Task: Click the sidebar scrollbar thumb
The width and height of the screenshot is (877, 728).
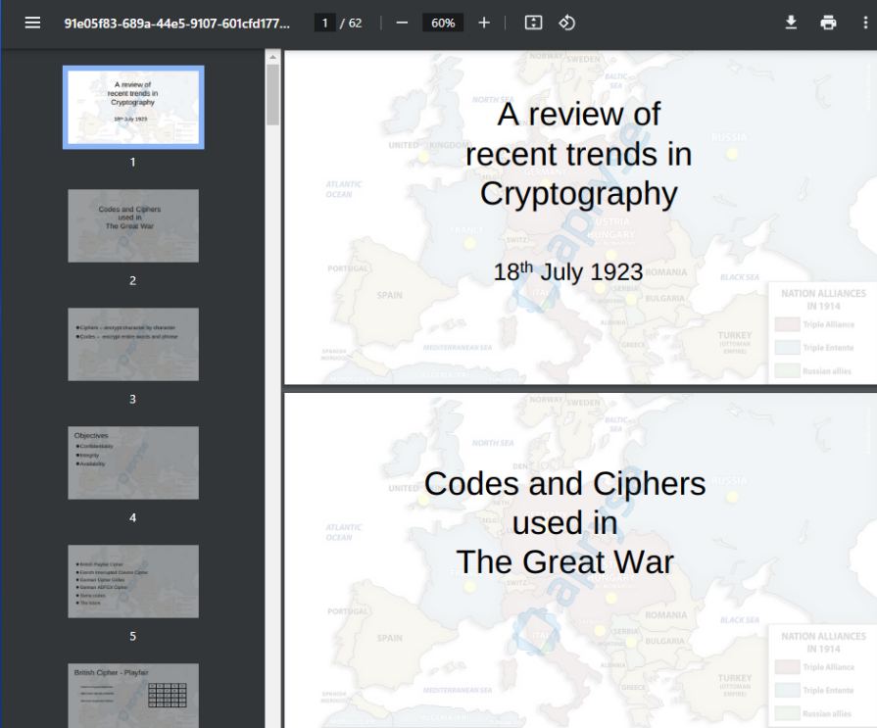Action: coord(272,94)
